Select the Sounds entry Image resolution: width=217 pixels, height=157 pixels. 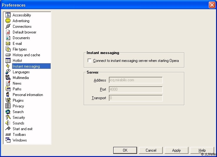pyautogui.click(x=18, y=123)
